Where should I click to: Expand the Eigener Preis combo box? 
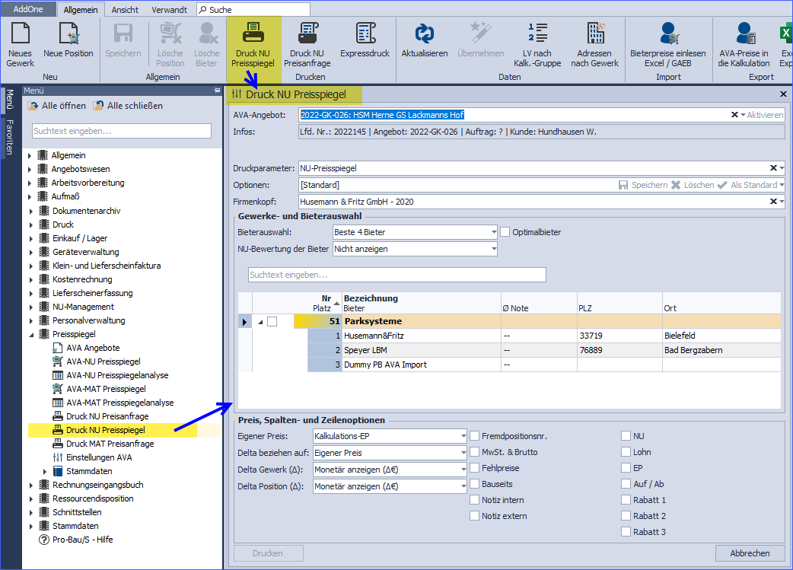pos(462,436)
